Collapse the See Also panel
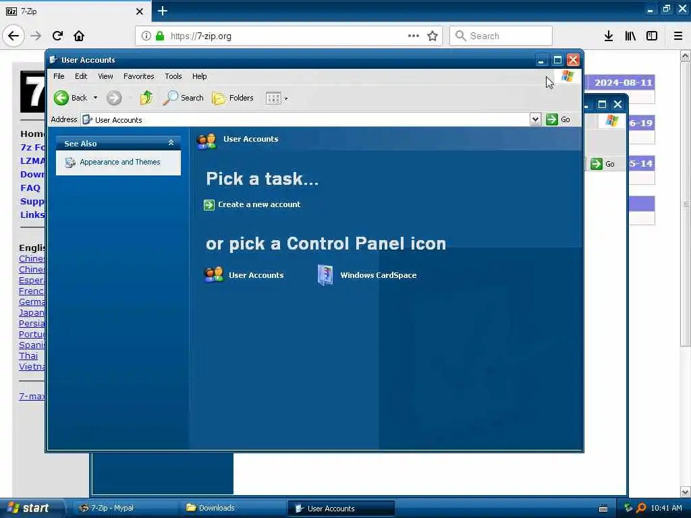Viewport: 691px width, 518px height. tap(171, 143)
